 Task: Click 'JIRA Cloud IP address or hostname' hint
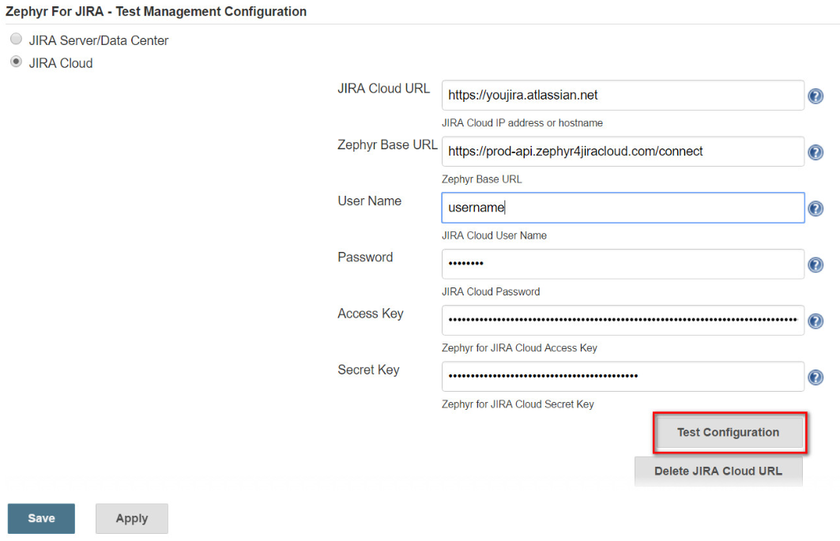522,123
